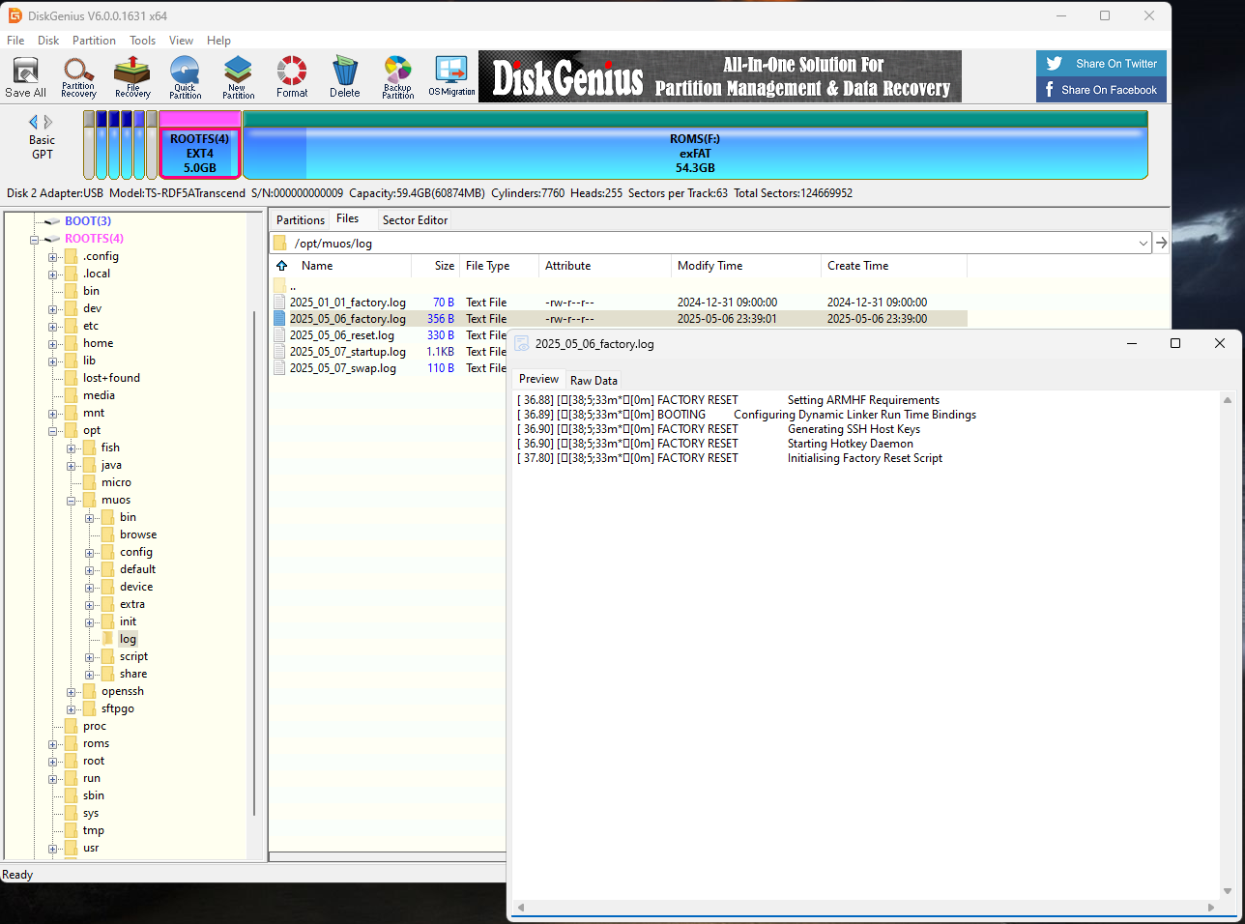
Task: Select the Format toolbar icon
Action: point(292,77)
